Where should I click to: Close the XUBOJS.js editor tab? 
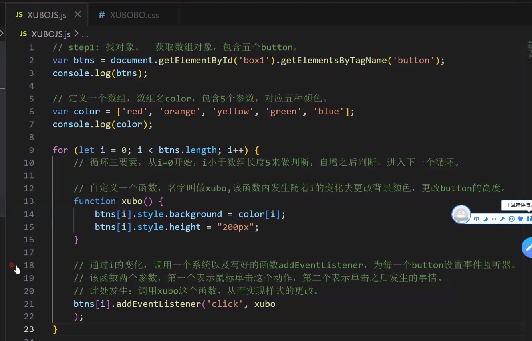78,14
